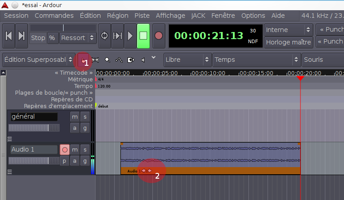The width and height of the screenshot is (344, 200).
Task: Open the Édition menu
Action: click(90, 16)
